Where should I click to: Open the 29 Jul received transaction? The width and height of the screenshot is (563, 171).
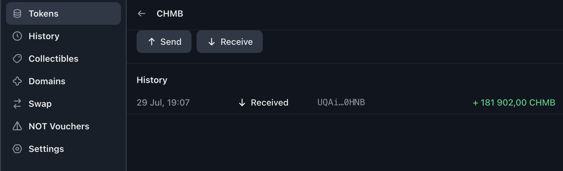pyautogui.click(x=344, y=102)
